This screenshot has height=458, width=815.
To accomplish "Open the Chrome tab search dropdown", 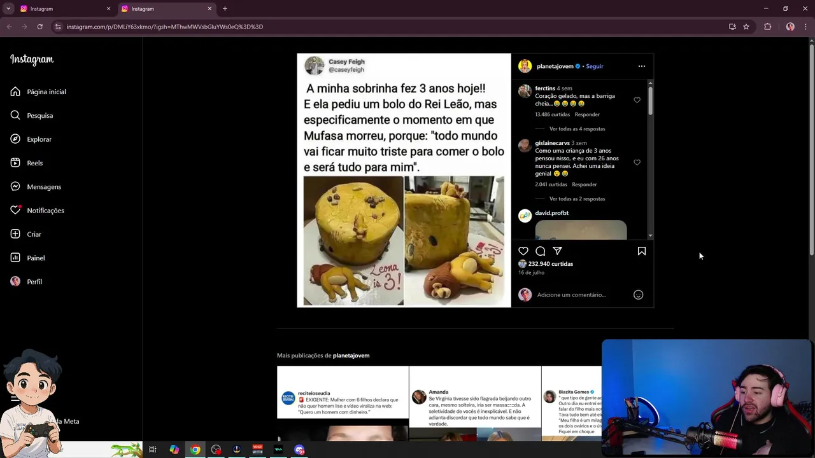I will point(8,9).
